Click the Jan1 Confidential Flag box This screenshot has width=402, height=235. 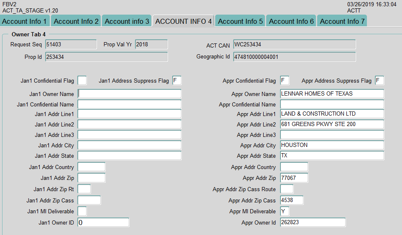82,81
